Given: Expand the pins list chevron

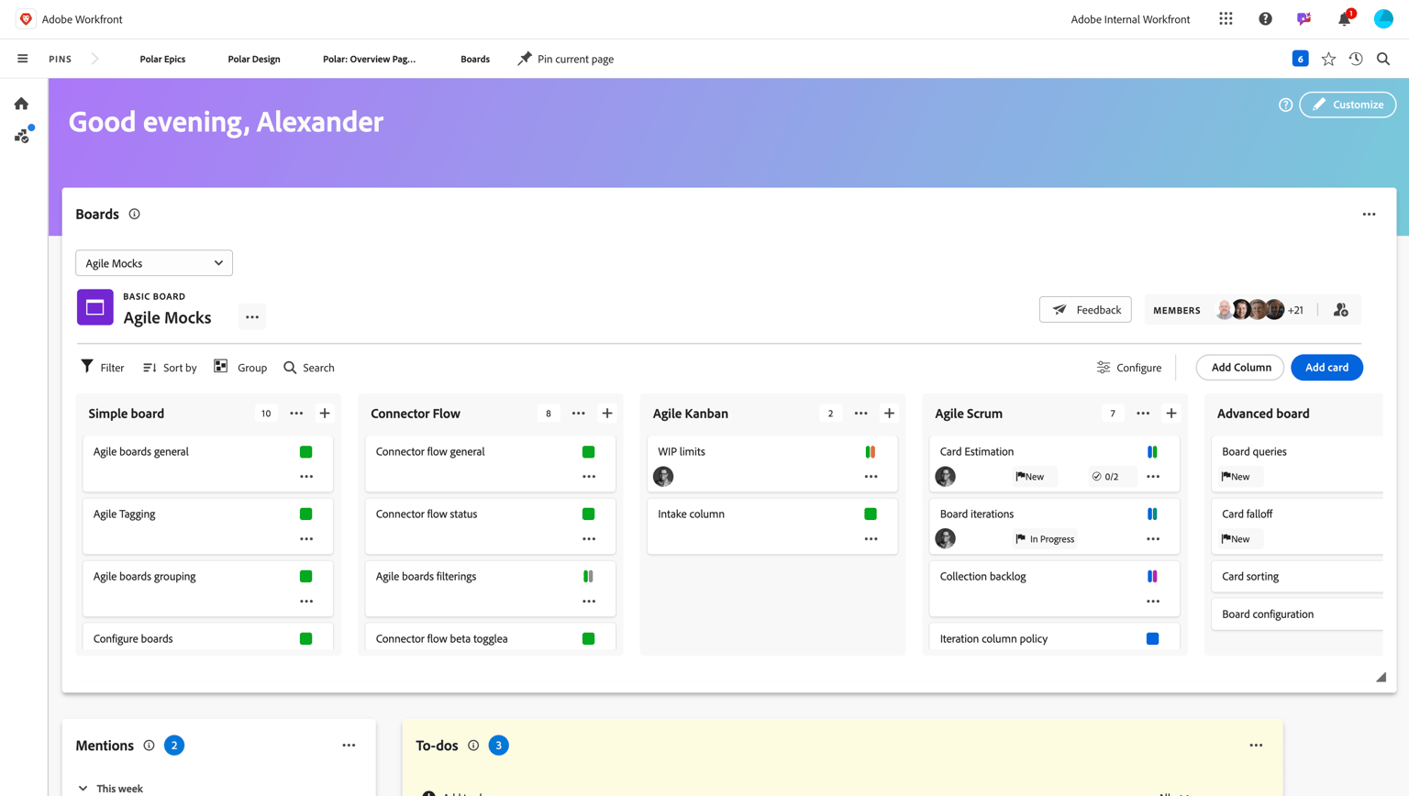Looking at the screenshot, I should (94, 59).
